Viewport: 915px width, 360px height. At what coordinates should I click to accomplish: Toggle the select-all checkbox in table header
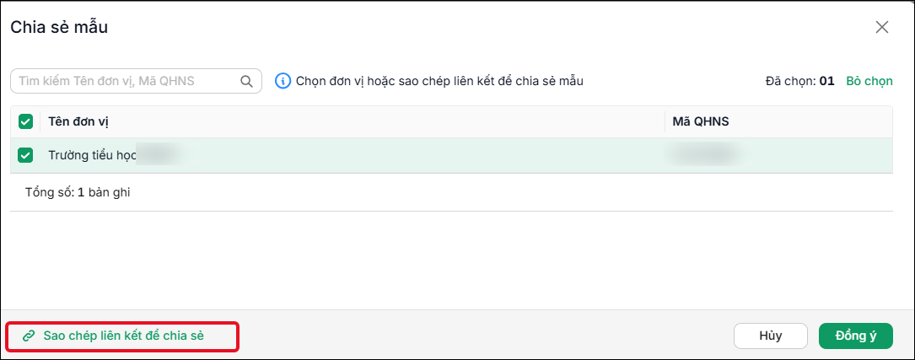pyautogui.click(x=25, y=121)
